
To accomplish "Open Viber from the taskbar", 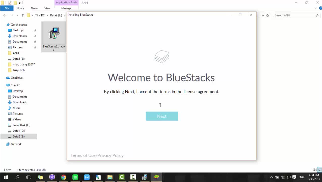I will tap(52, 177).
